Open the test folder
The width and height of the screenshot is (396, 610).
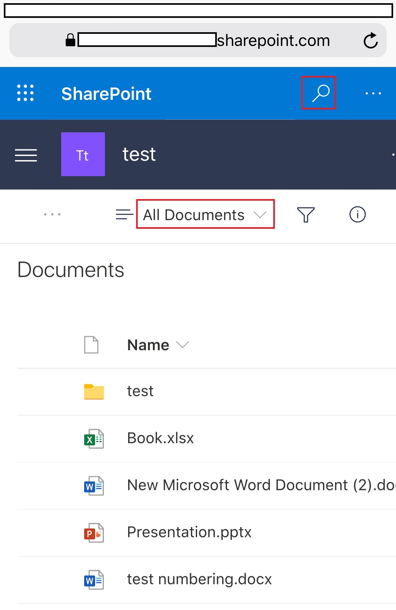pos(140,391)
